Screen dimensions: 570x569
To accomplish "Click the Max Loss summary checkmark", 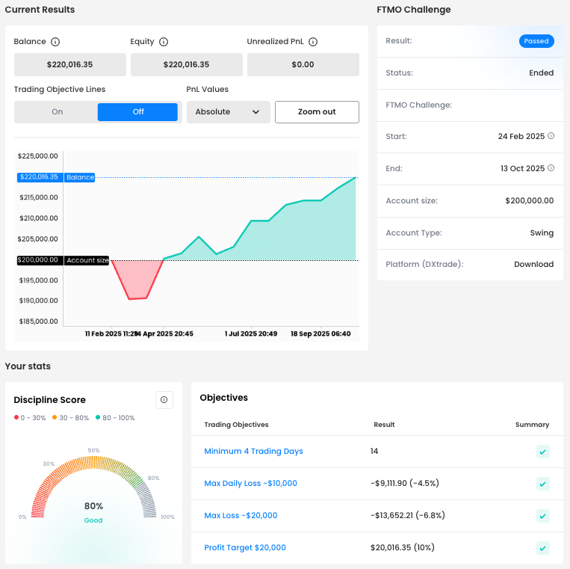I will point(543,516).
